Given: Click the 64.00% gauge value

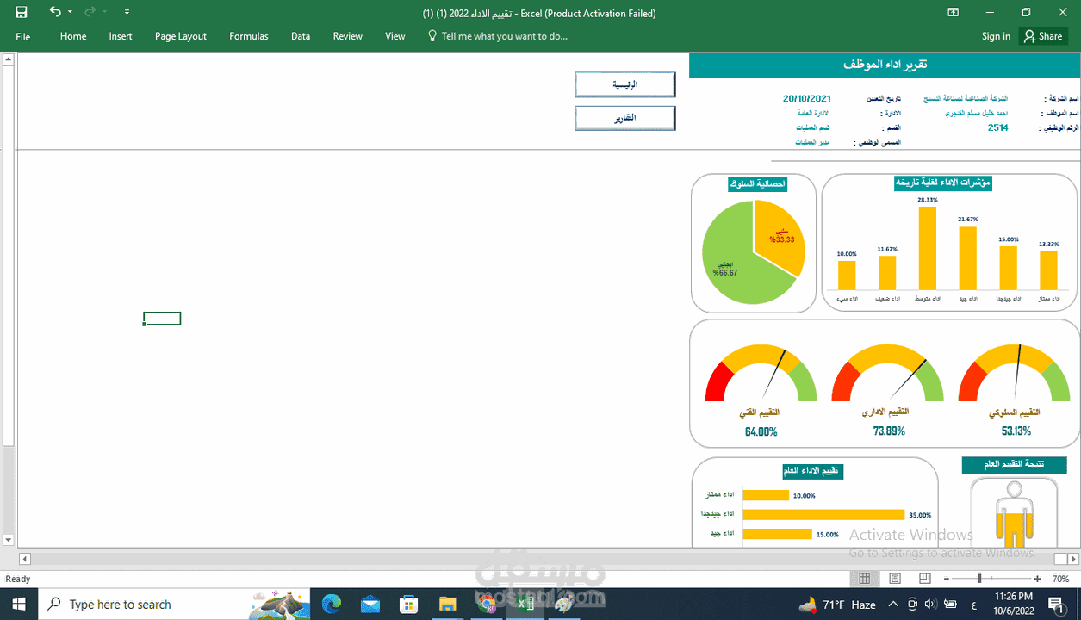Looking at the screenshot, I should [x=761, y=431].
